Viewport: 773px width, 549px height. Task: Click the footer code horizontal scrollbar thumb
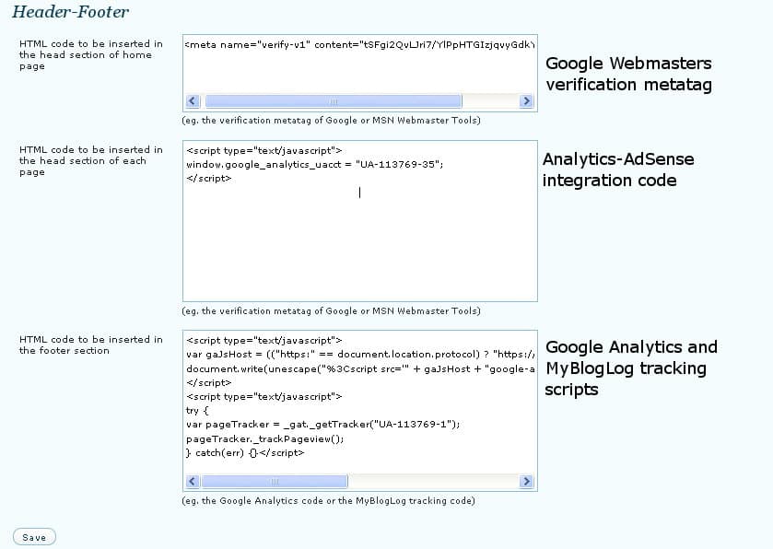click(275, 482)
